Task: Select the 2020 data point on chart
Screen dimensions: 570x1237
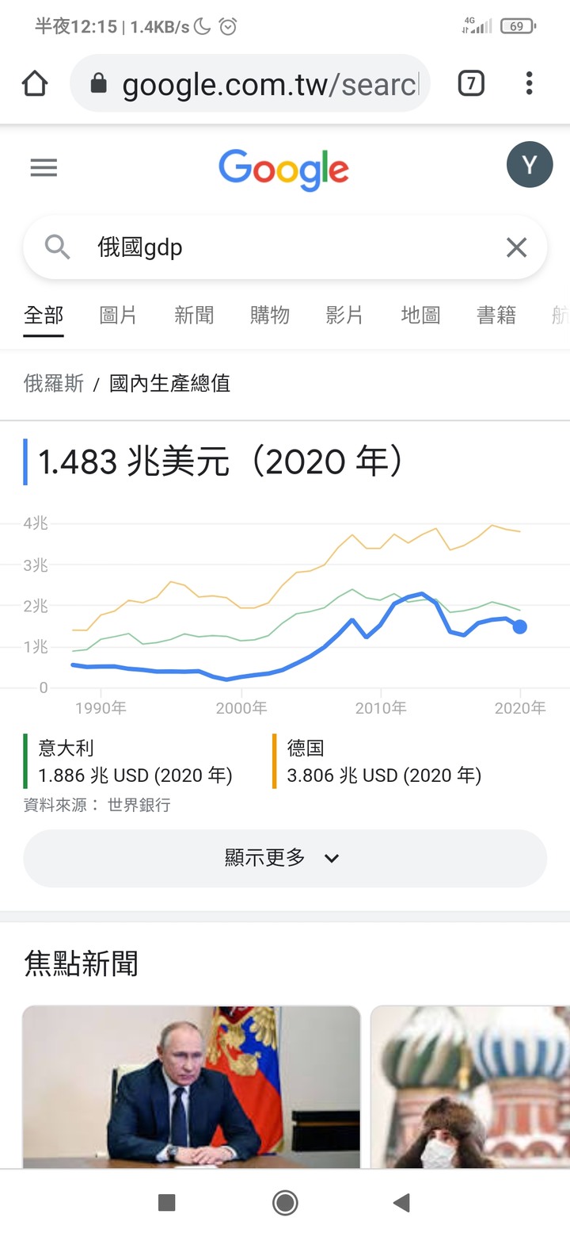Action: pos(519,627)
